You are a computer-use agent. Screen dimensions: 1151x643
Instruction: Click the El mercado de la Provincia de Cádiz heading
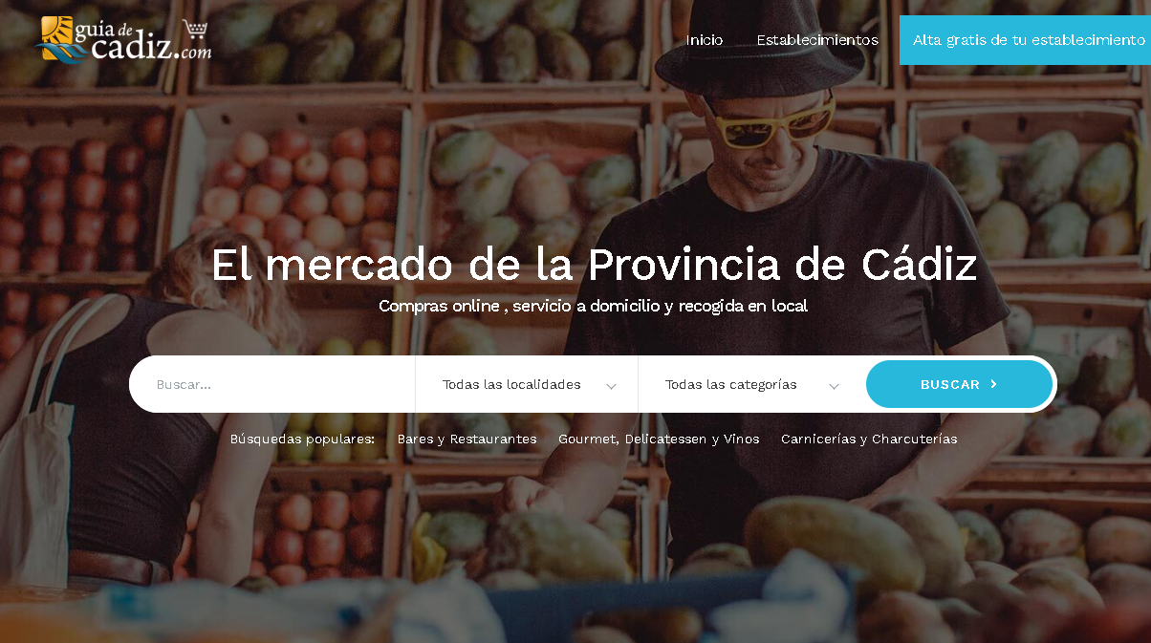(x=594, y=265)
